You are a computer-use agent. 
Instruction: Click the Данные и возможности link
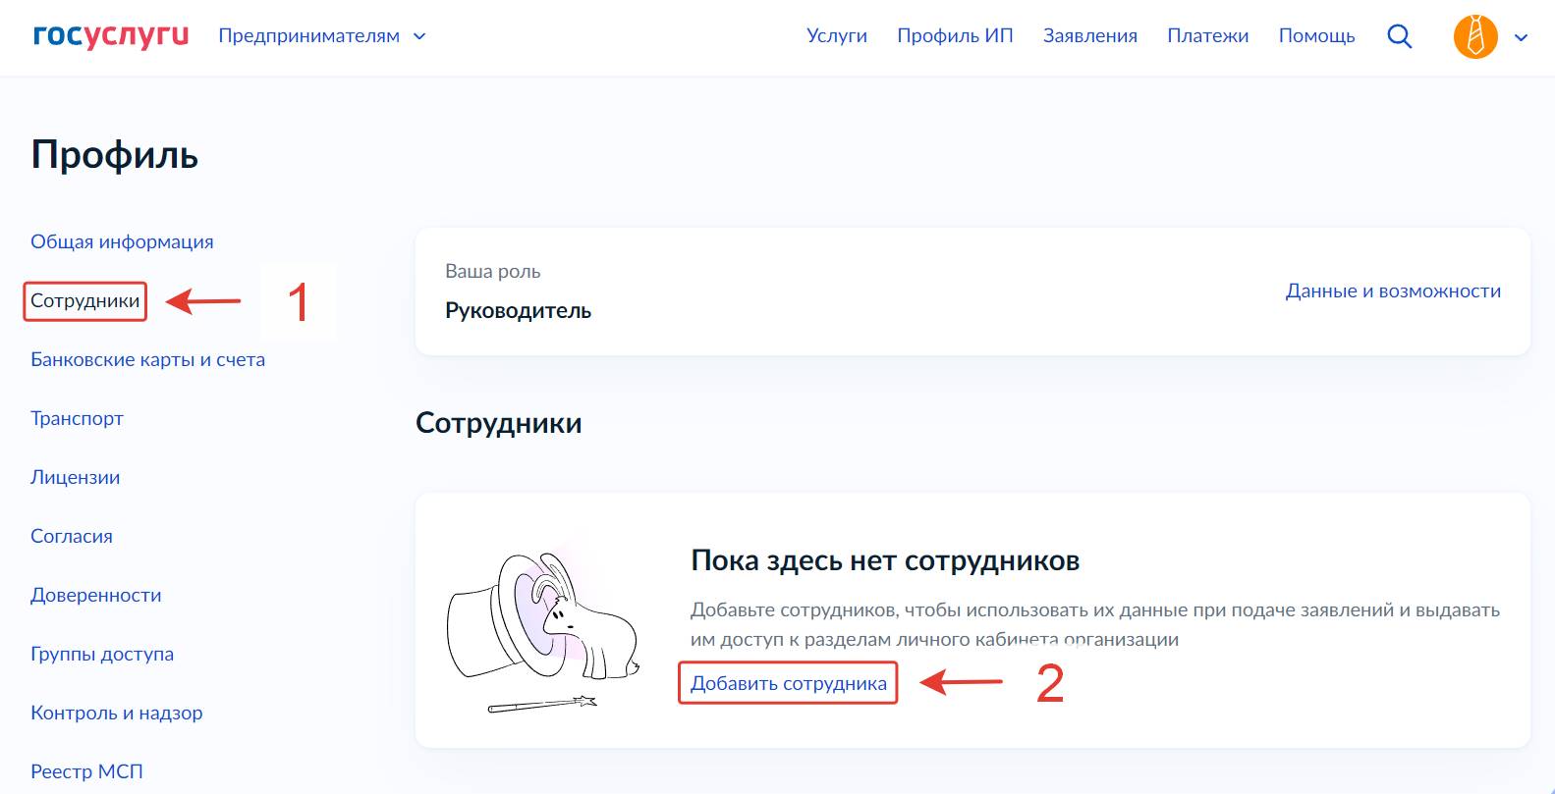click(x=1393, y=291)
